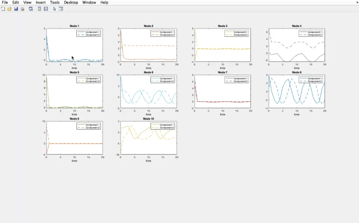The width and height of the screenshot is (359, 223).
Task: Click the New Figure toolbar icon
Action: pyautogui.click(x=3, y=9)
